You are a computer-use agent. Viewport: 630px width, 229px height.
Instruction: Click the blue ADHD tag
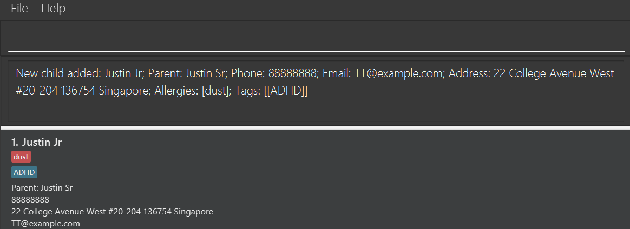(x=24, y=172)
